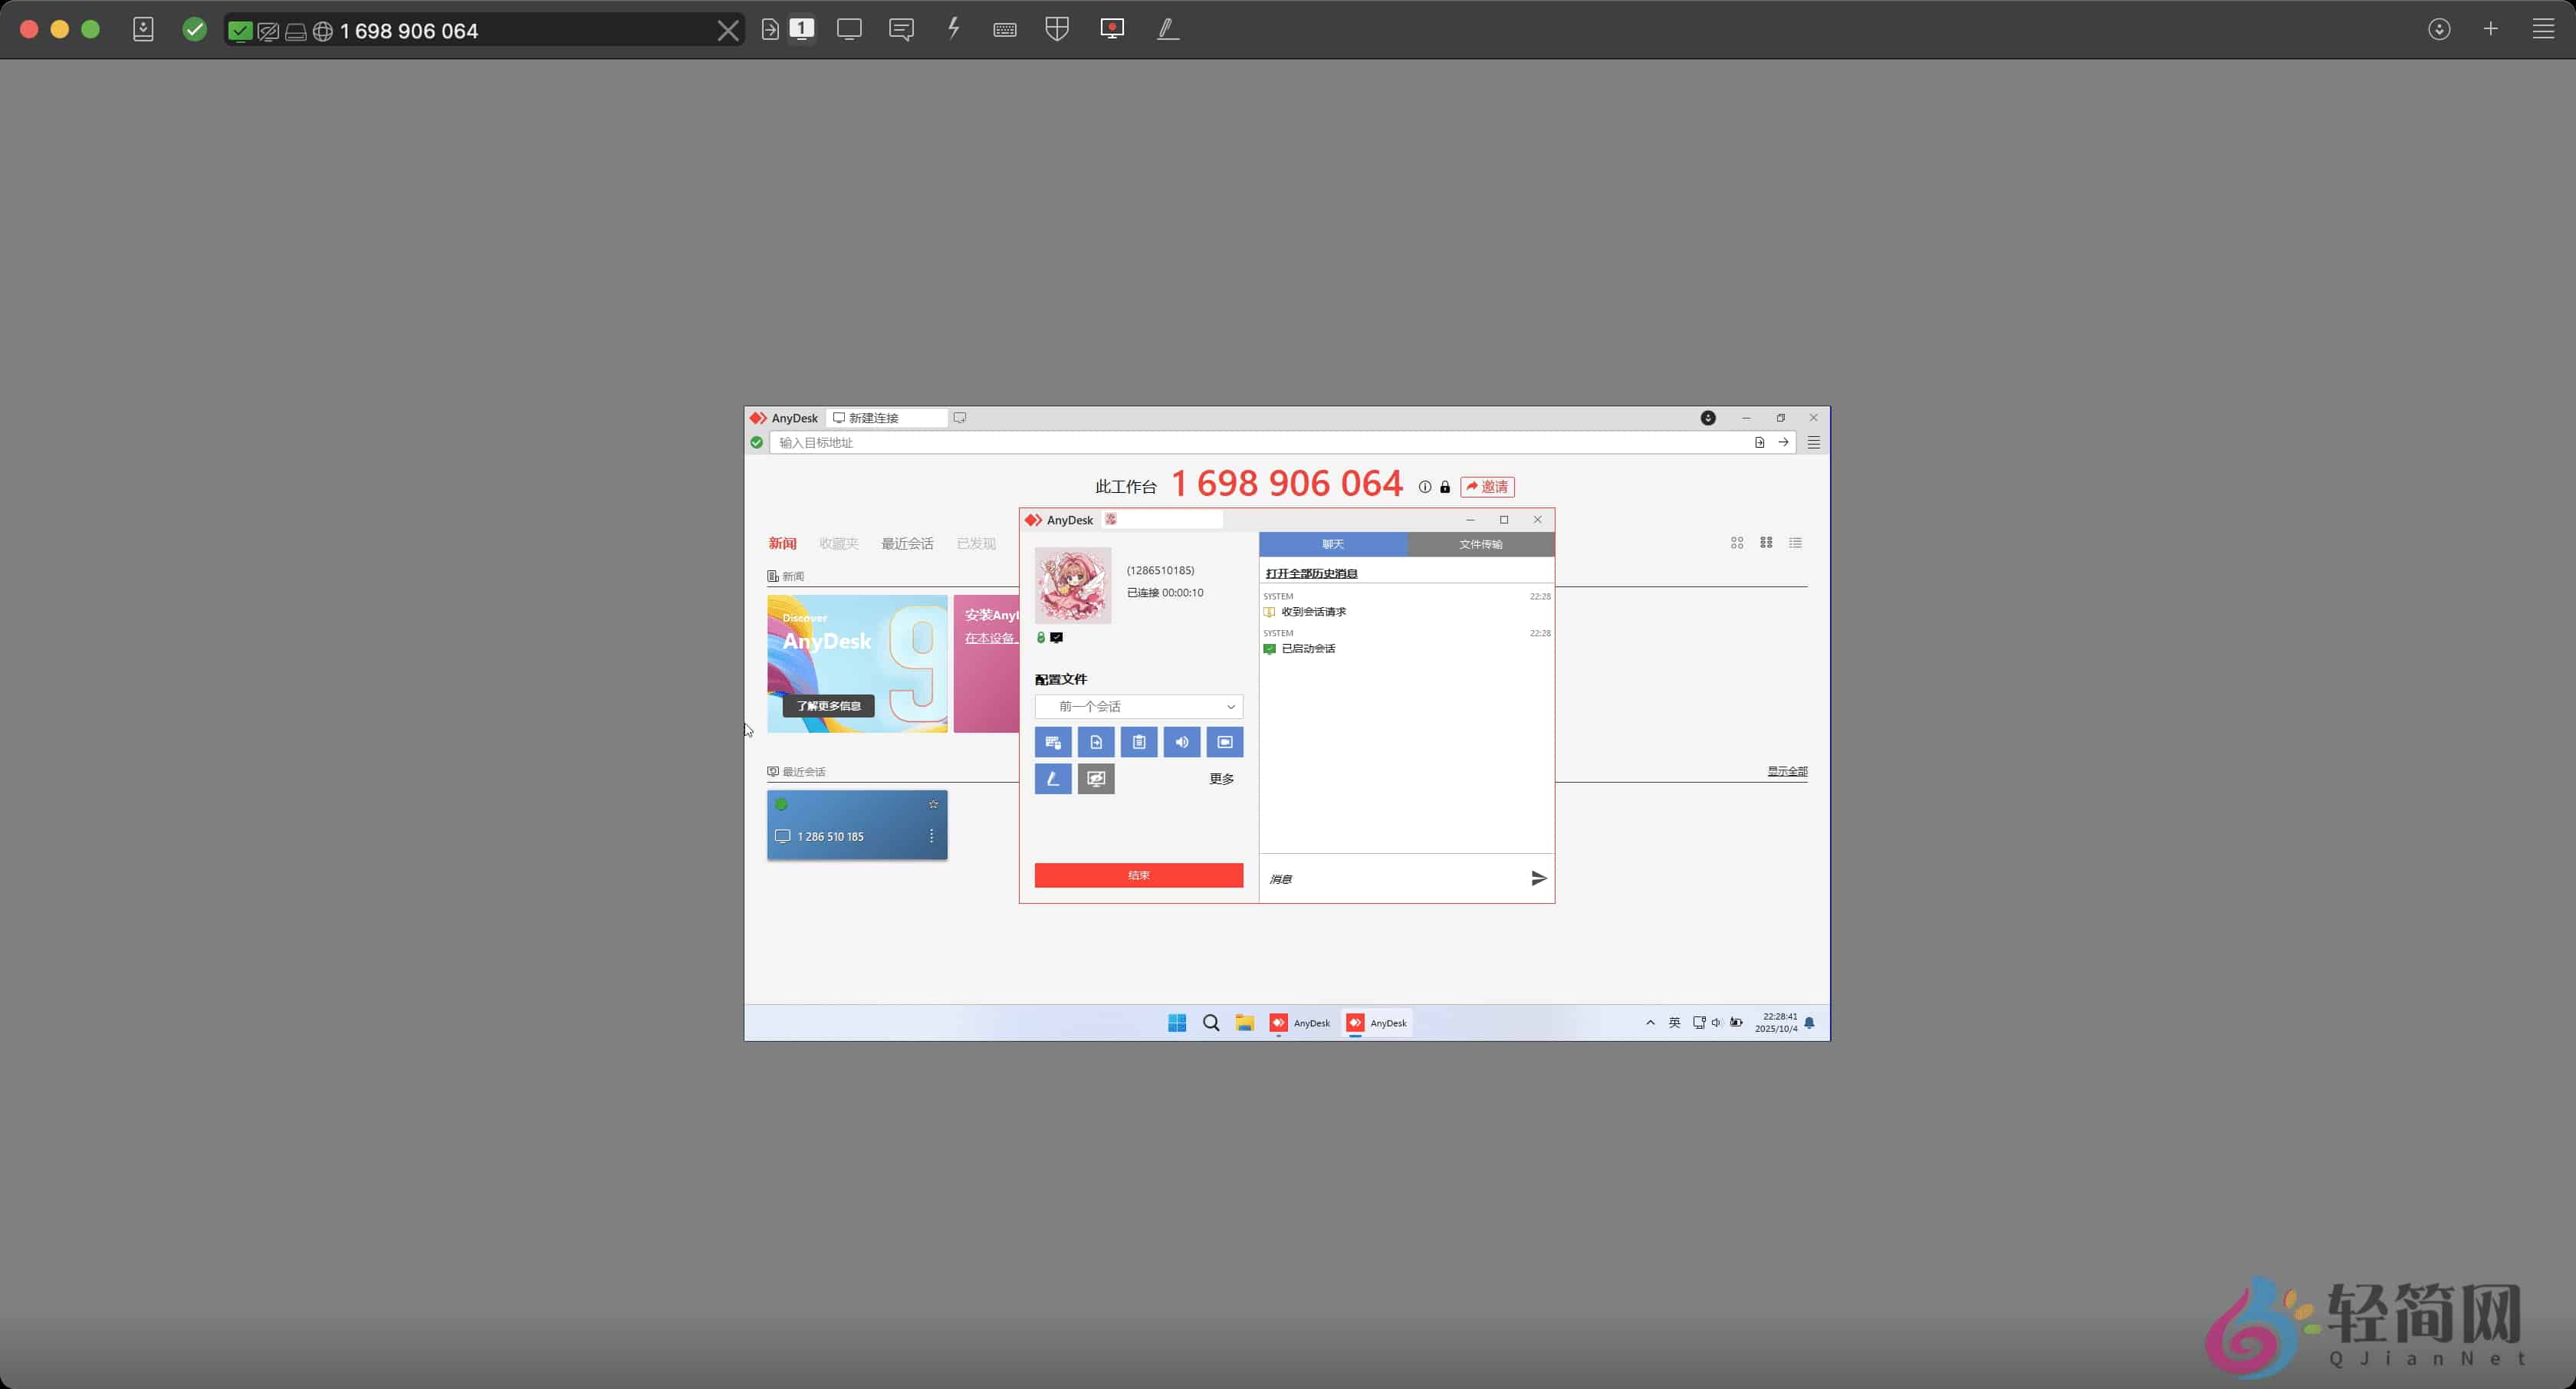The width and height of the screenshot is (2576, 1389).
Task: Open the three-dot menu on the recent session tile
Action: tap(931, 836)
